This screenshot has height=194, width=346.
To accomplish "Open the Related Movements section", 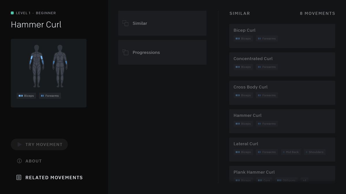I will pos(54,178).
